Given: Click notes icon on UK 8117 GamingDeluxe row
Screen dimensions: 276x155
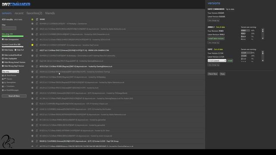Looking at the screenshot, I should coord(37,66).
